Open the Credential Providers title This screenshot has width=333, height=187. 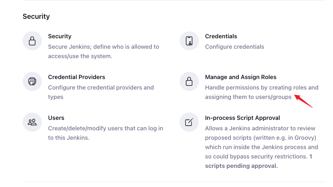coord(76,77)
